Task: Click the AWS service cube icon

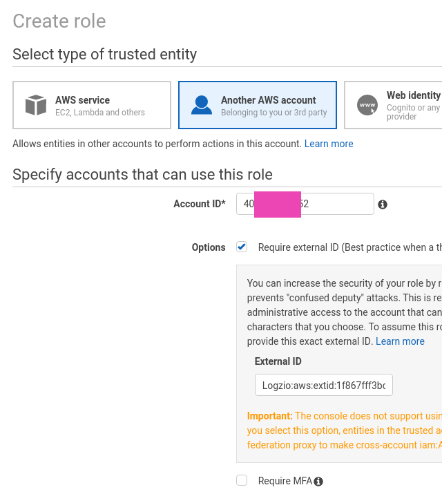Action: [36, 105]
